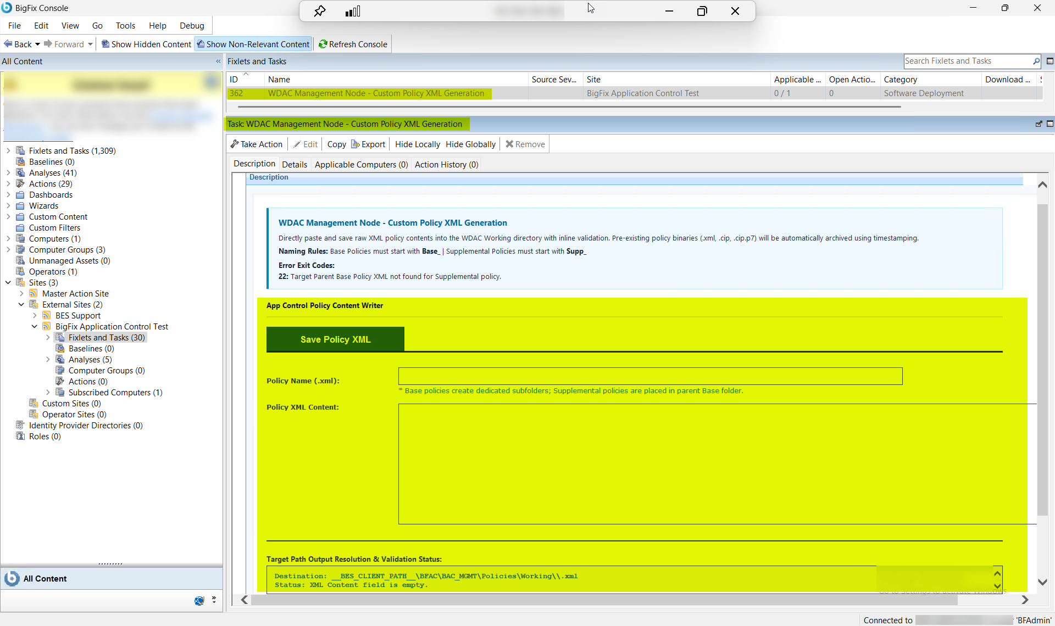The image size is (1055, 626).
Task: Click the Refresh Console green arrow icon
Action: pyautogui.click(x=323, y=44)
